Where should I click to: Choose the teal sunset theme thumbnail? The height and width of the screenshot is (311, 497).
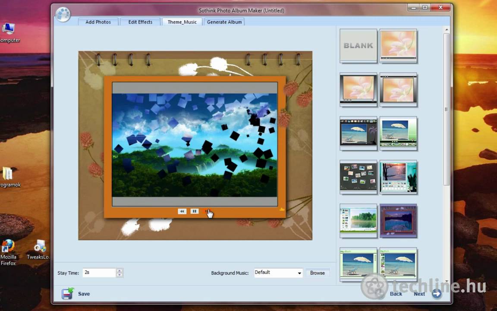pyautogui.click(x=399, y=177)
